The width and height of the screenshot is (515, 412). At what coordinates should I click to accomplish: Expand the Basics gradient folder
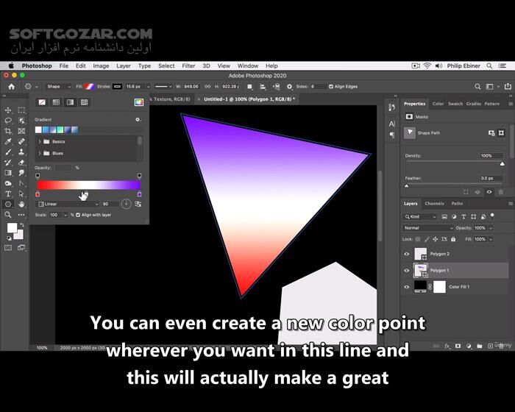(x=40, y=141)
